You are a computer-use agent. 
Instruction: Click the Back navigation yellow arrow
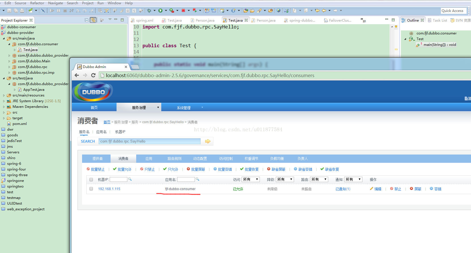click(x=324, y=11)
